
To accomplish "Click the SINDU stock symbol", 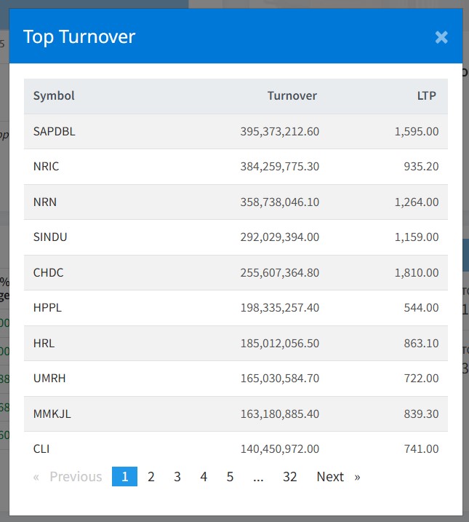I will 50,237.
